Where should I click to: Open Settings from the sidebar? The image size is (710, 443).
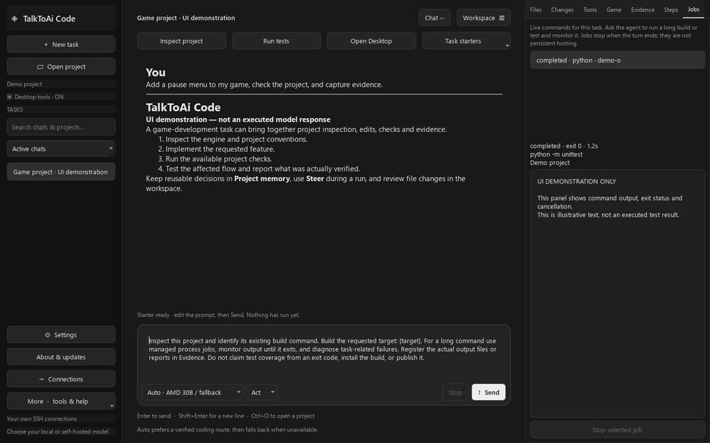pos(61,335)
